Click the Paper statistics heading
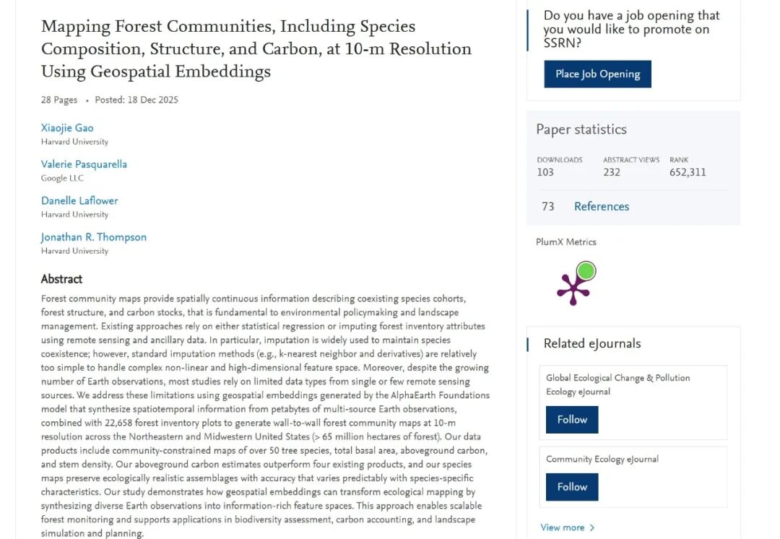780x539 pixels. pyautogui.click(x=581, y=129)
